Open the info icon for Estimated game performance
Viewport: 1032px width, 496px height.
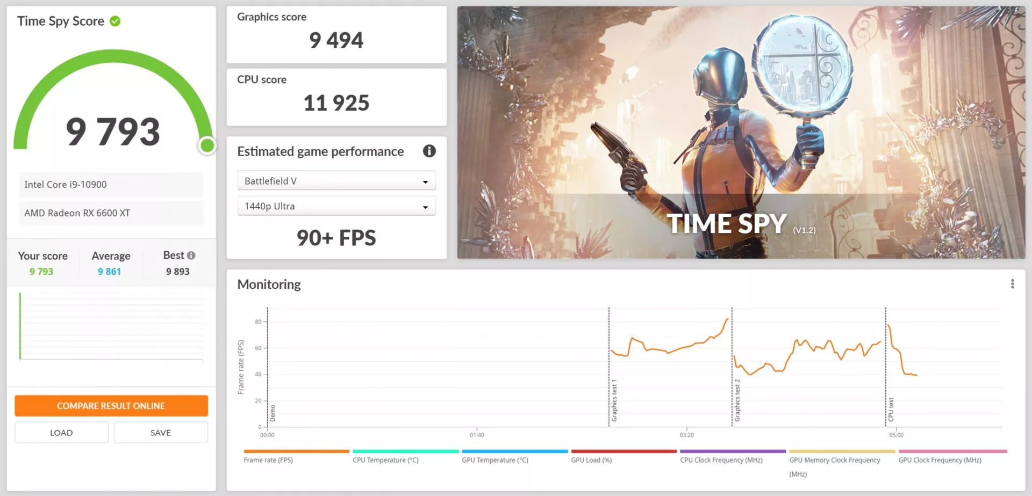[429, 151]
